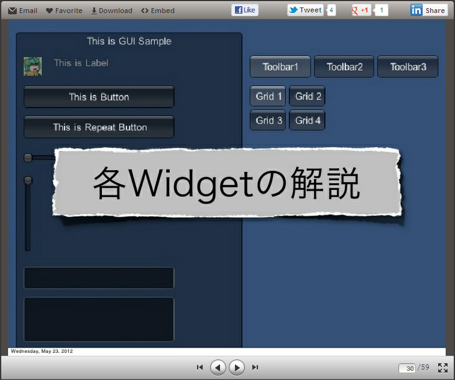Click the Email envelope icon

[12, 11]
